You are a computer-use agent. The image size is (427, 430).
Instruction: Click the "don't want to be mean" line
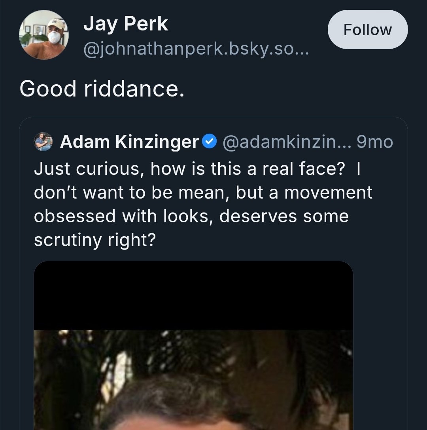[x=203, y=193]
